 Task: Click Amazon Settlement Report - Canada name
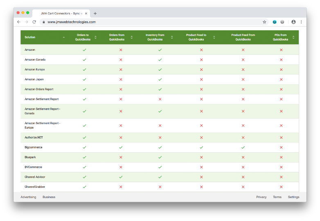(x=42, y=111)
